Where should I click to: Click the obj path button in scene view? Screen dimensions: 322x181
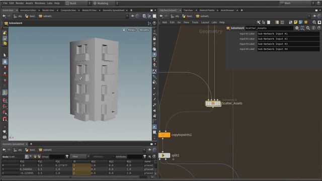[18, 16]
